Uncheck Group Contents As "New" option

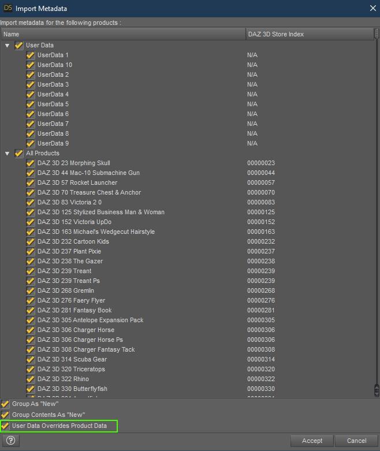[5, 415]
